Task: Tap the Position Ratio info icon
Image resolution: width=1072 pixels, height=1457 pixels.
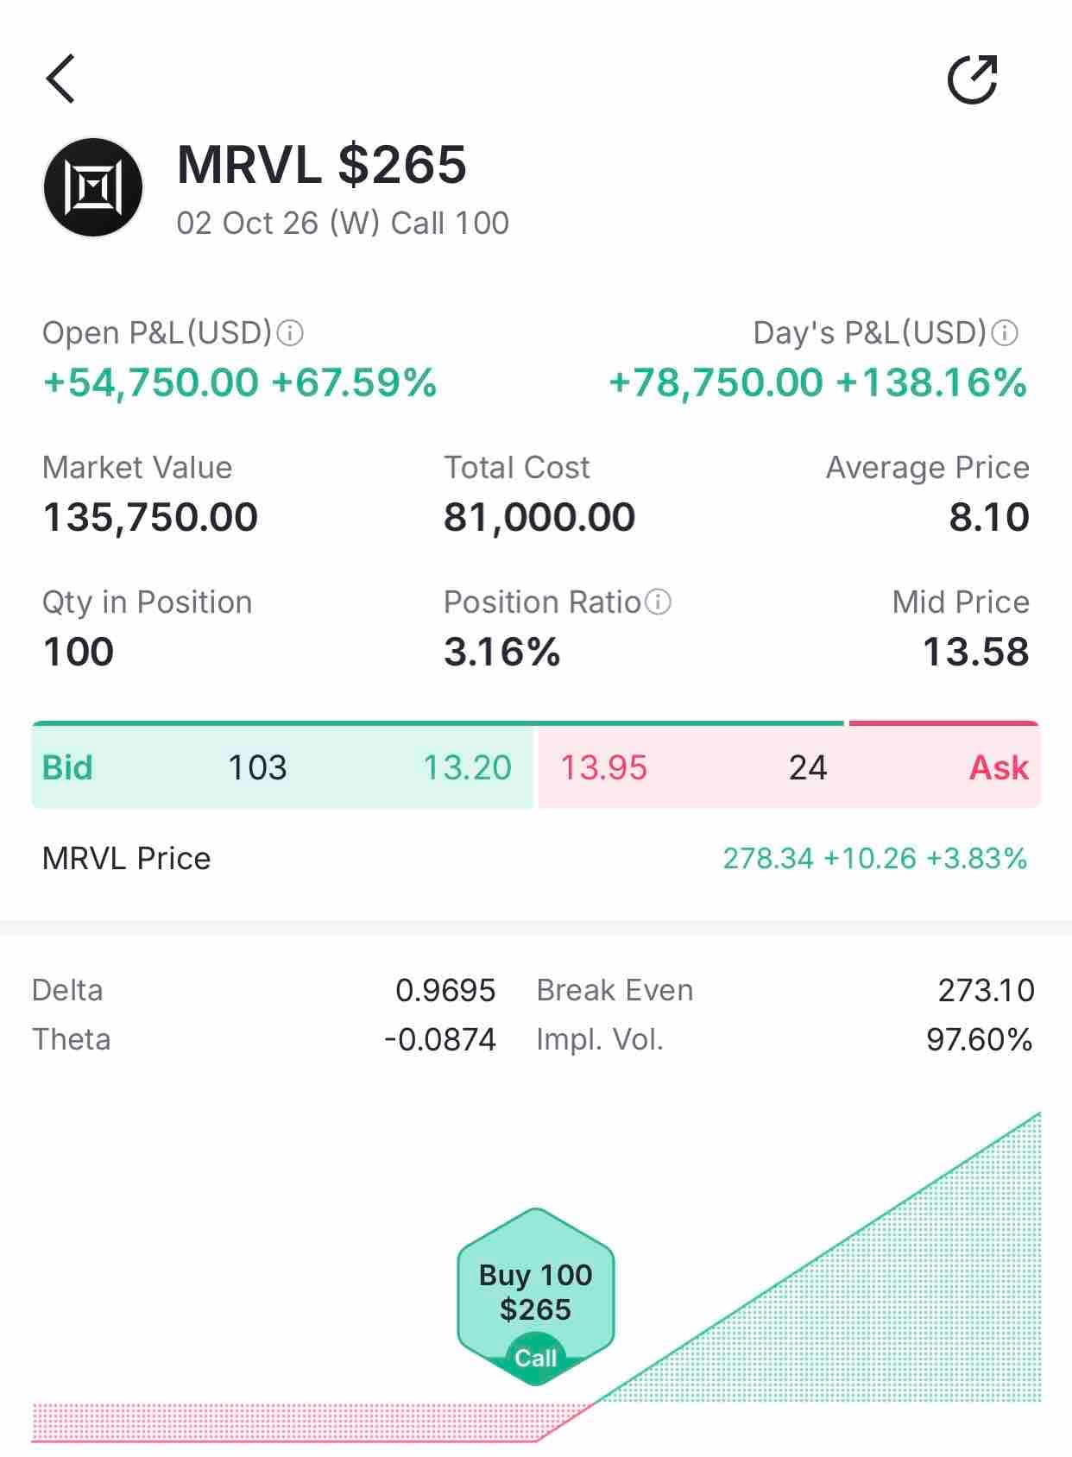Action: point(659,602)
